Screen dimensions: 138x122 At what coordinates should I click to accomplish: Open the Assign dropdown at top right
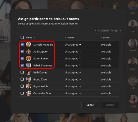pyautogui.click(x=116, y=31)
